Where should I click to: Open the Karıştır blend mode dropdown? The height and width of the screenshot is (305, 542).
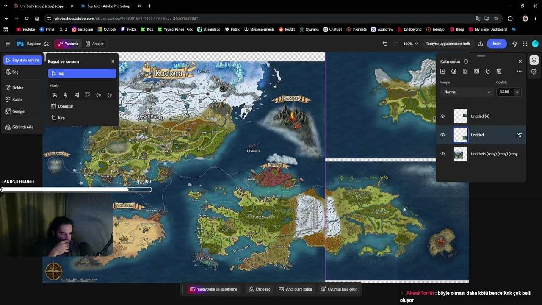coord(467,92)
